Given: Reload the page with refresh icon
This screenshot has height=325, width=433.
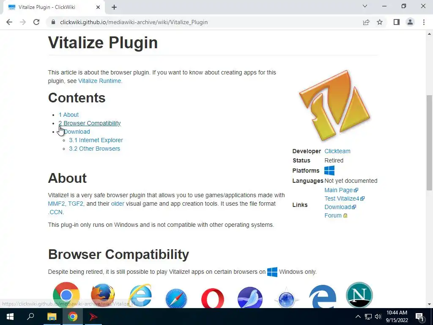Looking at the screenshot, I should coord(36,22).
